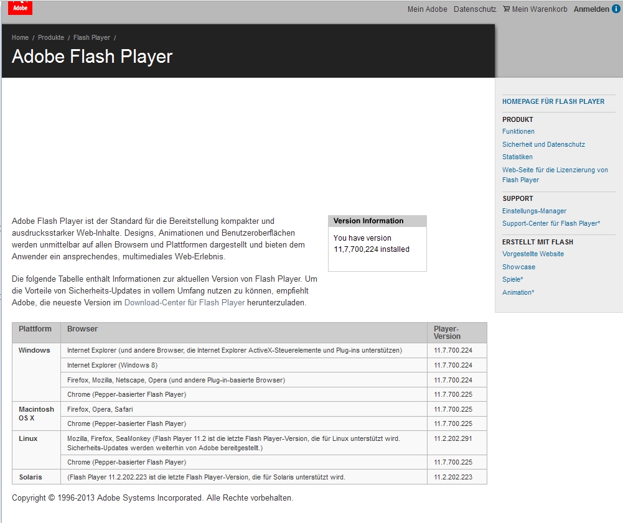This screenshot has width=623, height=523.
Task: Click Flash Player in the breadcrumb
Action: click(91, 37)
